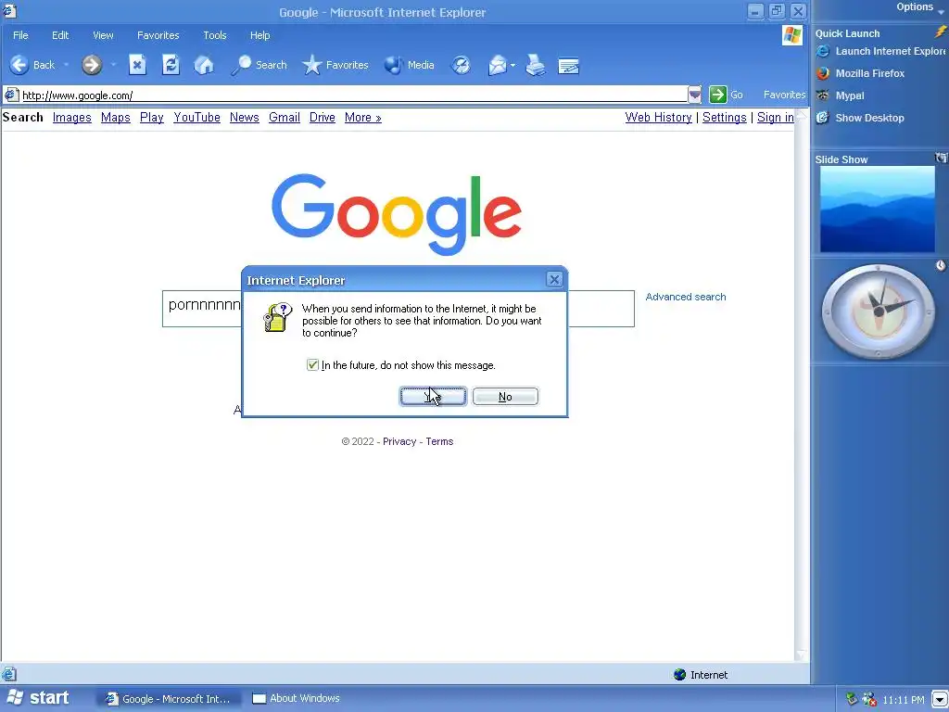Open the Windows start button
This screenshot has height=712, width=949.
pyautogui.click(x=39, y=698)
